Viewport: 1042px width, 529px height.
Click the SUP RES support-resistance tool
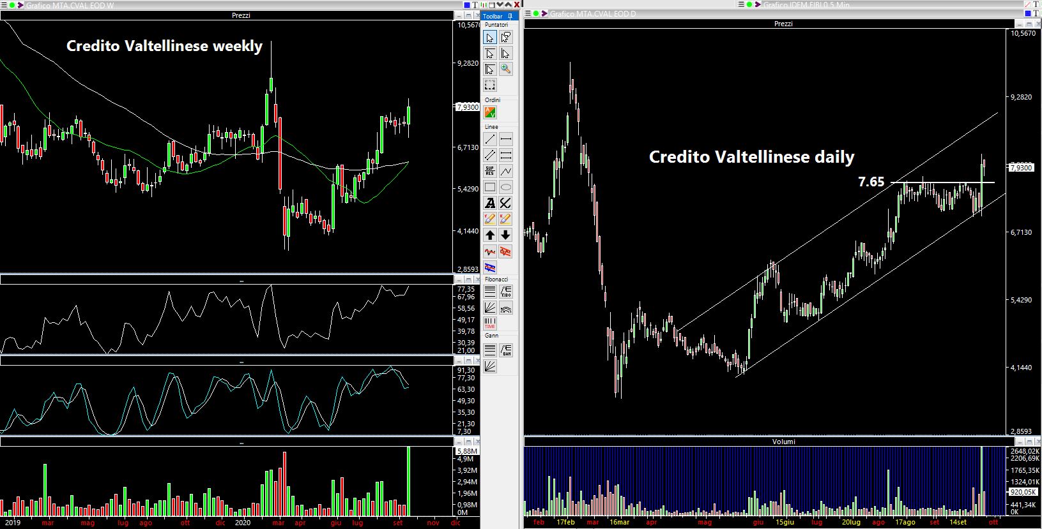click(x=490, y=171)
